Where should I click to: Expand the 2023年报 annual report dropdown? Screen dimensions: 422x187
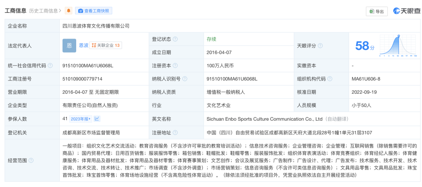pyautogui.click(x=80, y=119)
